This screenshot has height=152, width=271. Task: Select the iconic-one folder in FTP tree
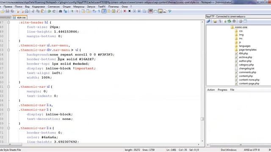pos(241,27)
